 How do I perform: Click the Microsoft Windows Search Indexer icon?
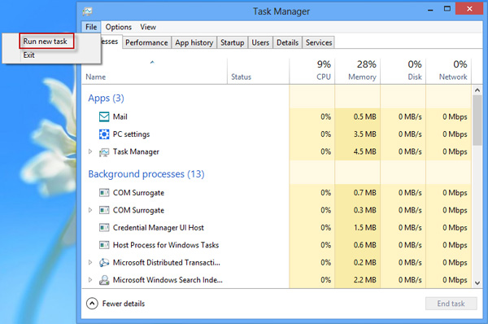click(x=104, y=280)
